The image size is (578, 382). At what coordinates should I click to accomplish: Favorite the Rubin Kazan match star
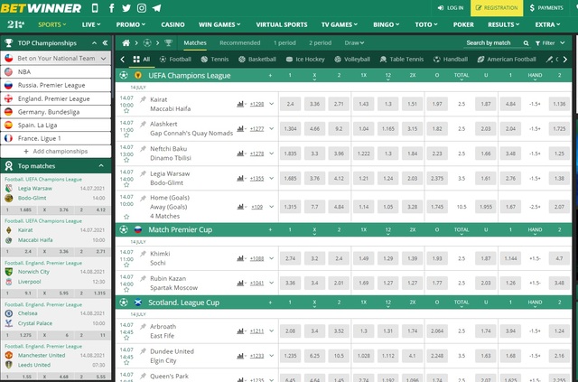(x=126, y=290)
